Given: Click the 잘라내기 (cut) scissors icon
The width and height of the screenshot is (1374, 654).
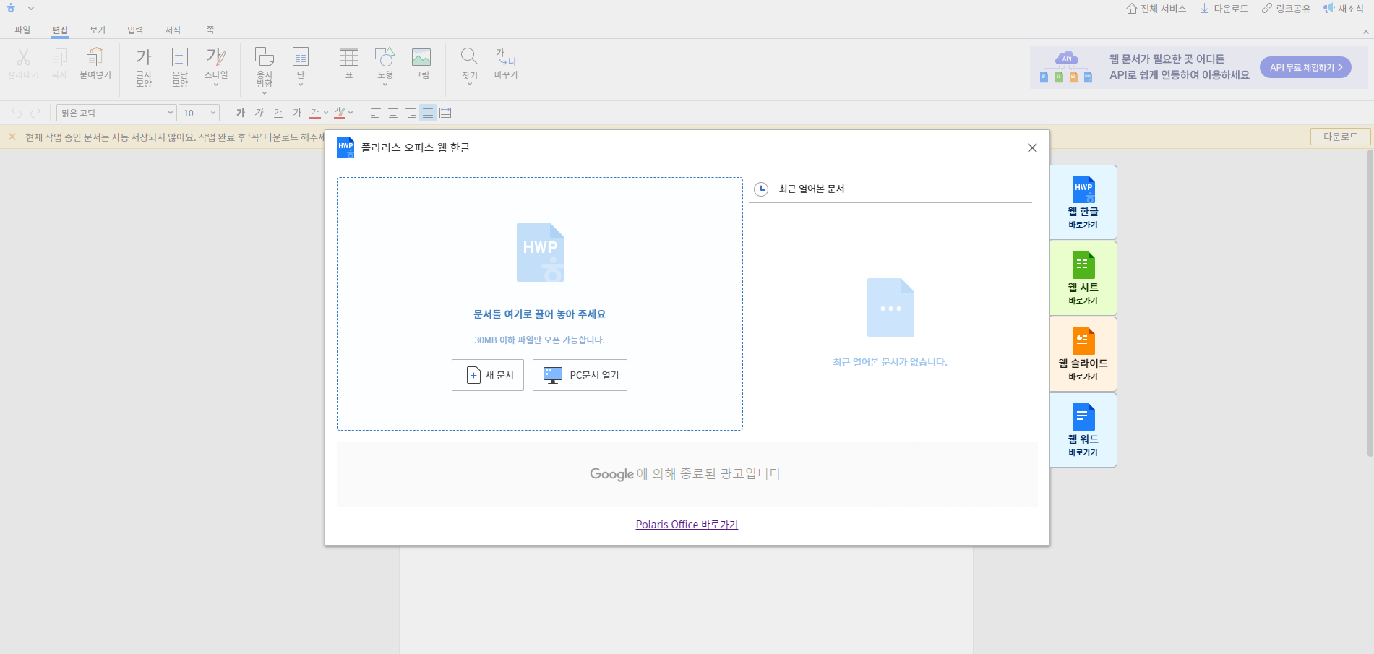Looking at the screenshot, I should click(23, 57).
